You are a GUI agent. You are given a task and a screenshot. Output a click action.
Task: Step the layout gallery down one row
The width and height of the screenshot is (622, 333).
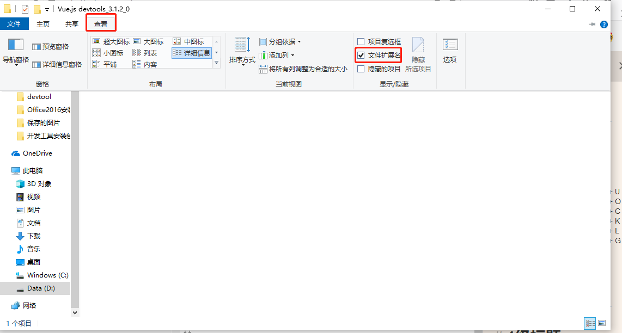click(x=217, y=52)
